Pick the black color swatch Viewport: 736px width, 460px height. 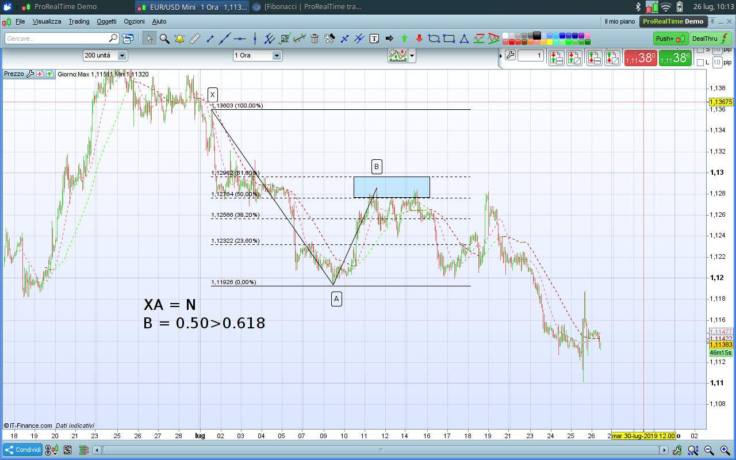pos(537,36)
